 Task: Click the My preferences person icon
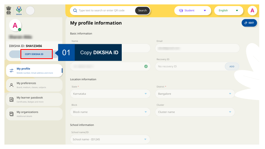(11, 85)
